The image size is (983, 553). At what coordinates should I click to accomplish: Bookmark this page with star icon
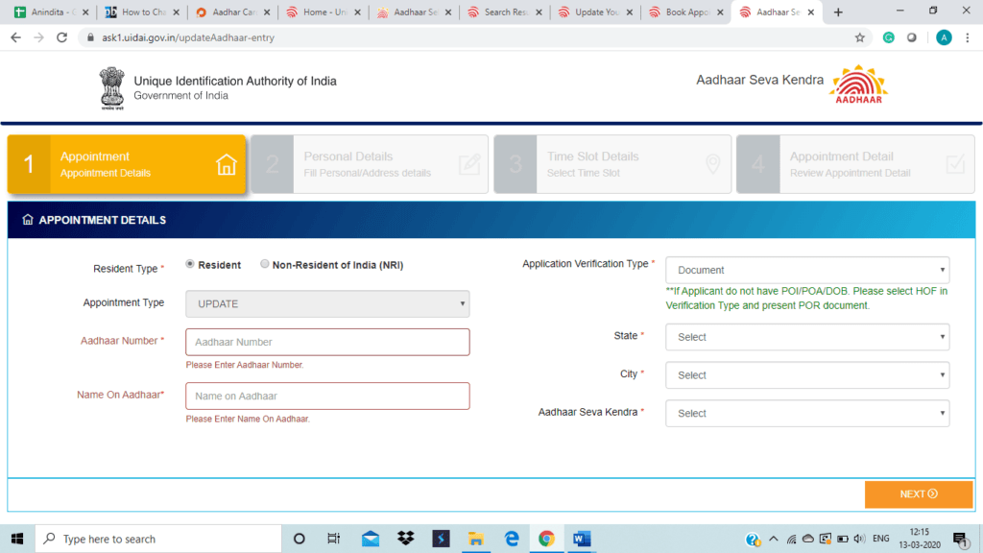859,37
